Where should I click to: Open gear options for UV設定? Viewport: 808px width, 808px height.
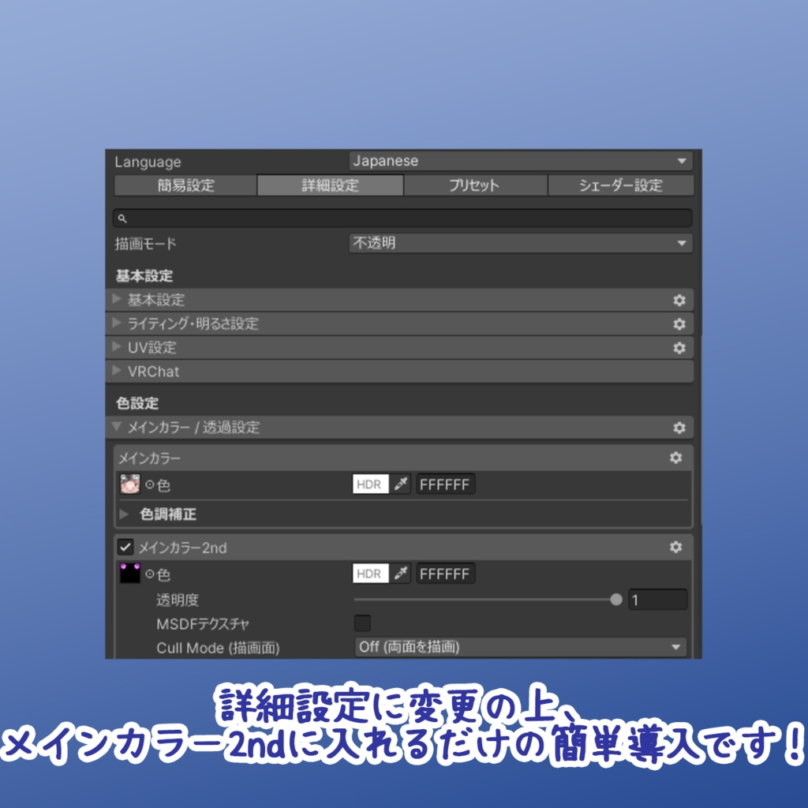679,347
